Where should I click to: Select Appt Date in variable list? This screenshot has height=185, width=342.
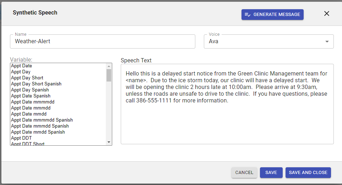point(22,66)
